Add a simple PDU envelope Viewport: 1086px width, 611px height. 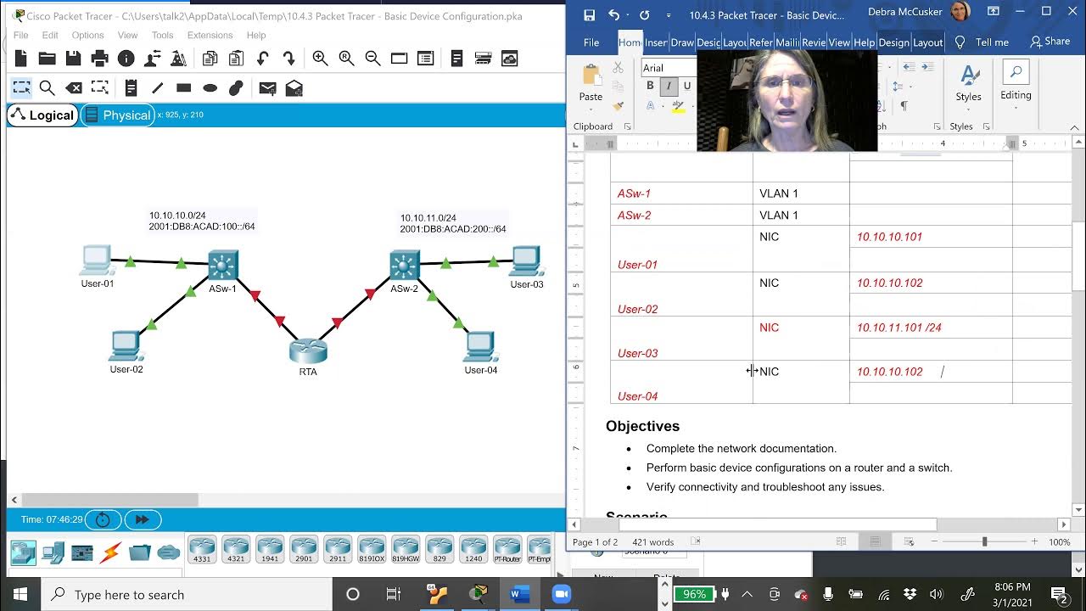[x=267, y=87]
